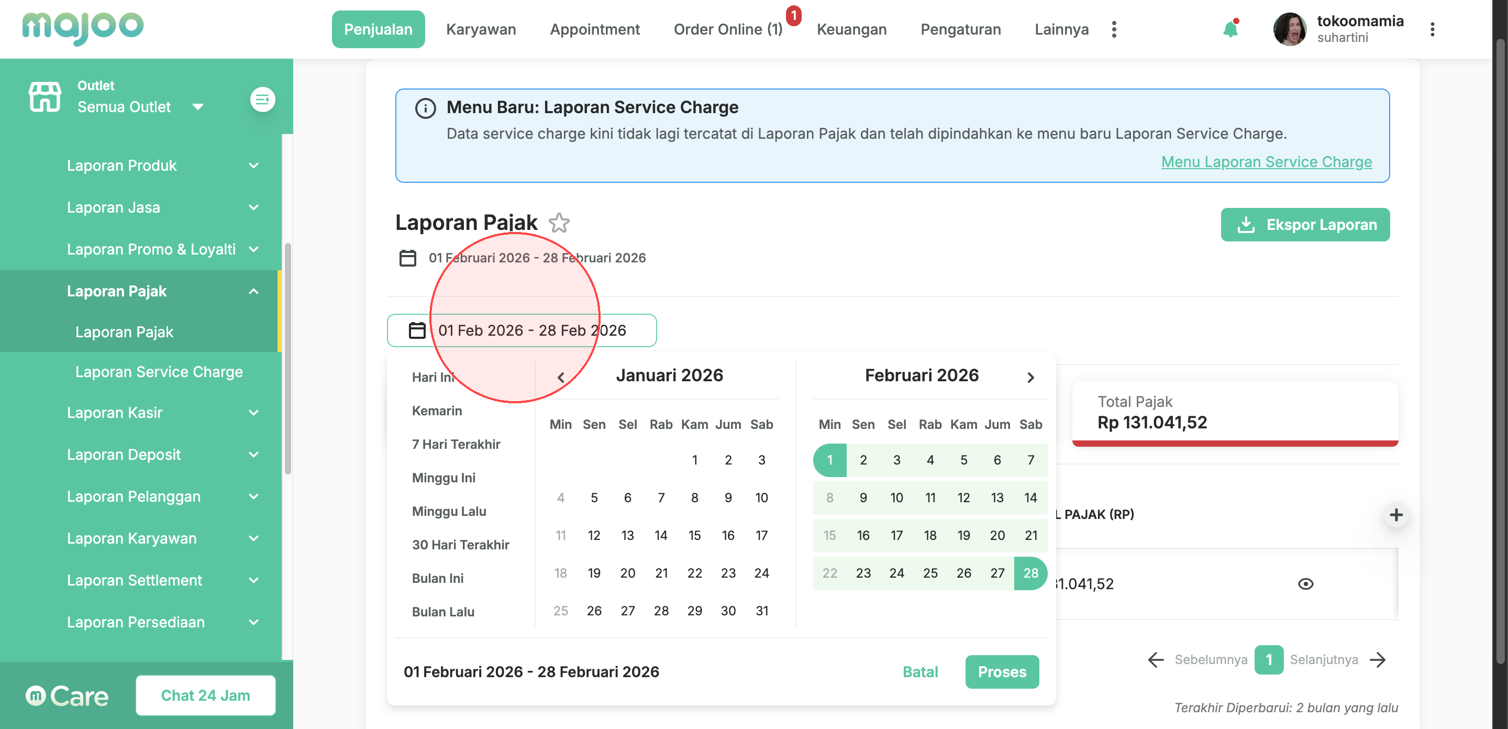Image resolution: width=1508 pixels, height=729 pixels.
Task: Click the sidebar collapse menu icon
Action: 262,100
